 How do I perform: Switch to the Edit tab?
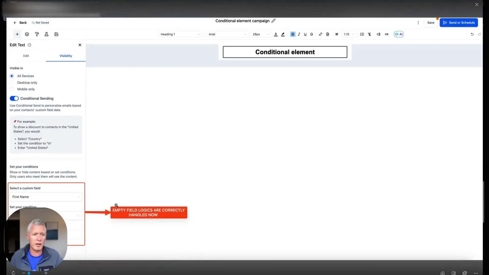(26, 56)
